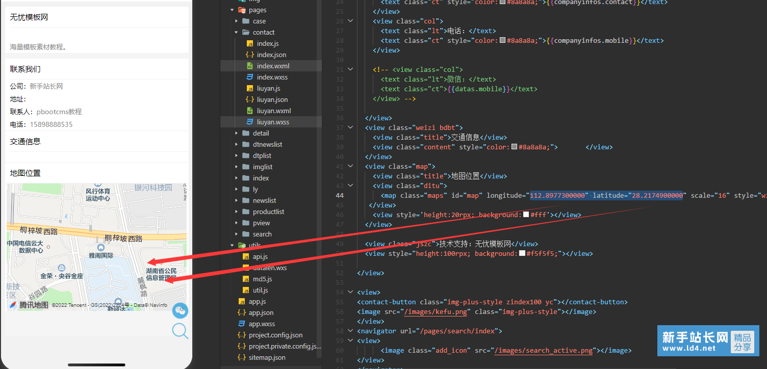Expand the detail folder
This screenshot has height=369, width=767.
pyautogui.click(x=237, y=133)
